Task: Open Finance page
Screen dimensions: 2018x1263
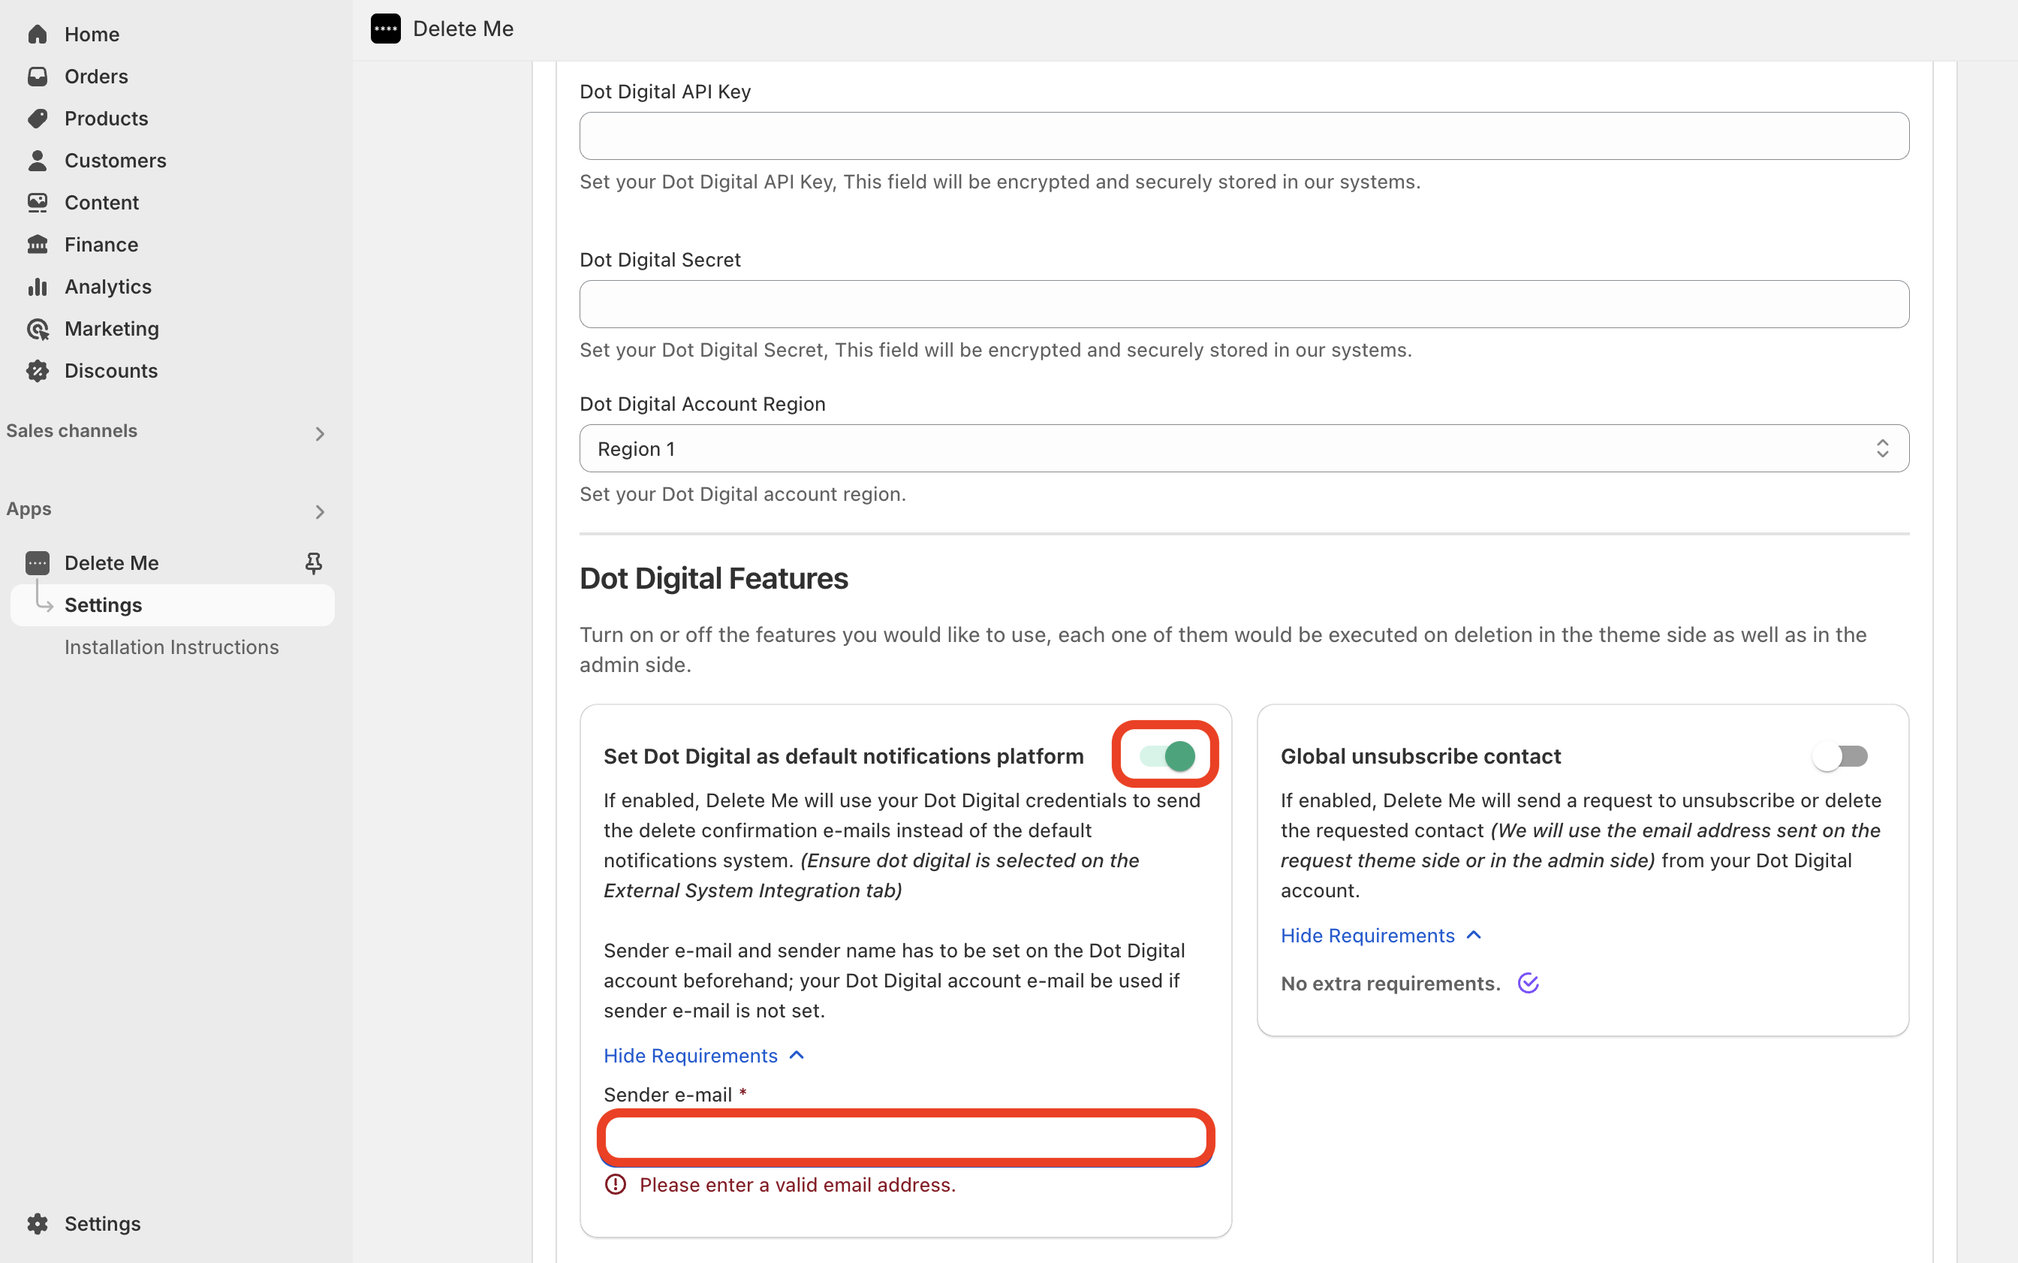Action: point(101,245)
